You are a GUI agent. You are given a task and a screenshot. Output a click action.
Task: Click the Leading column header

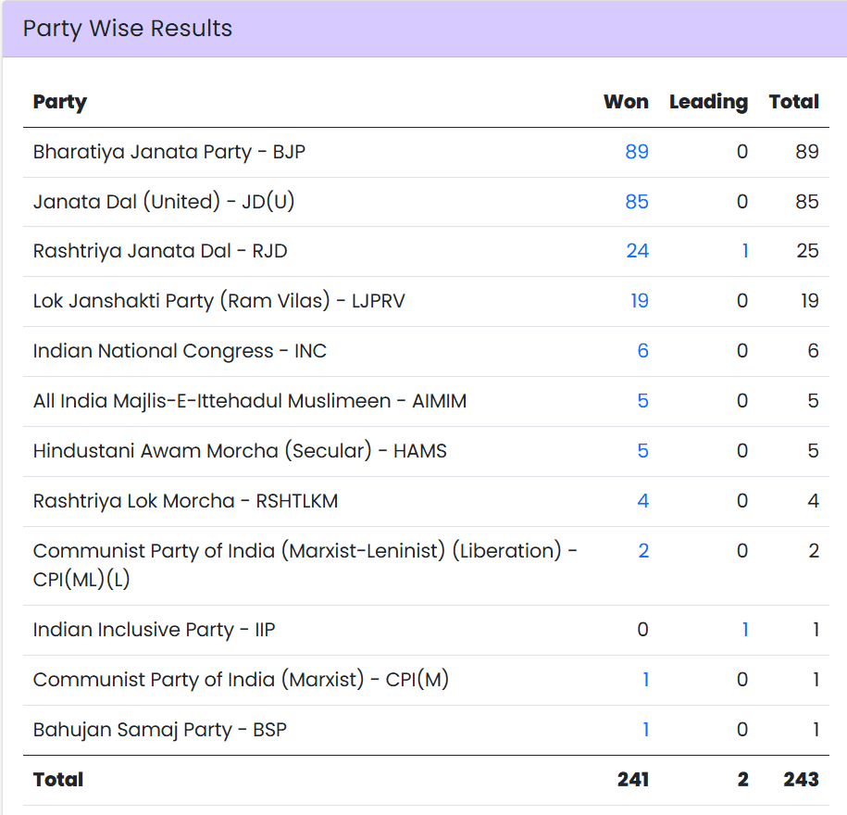pos(709,102)
